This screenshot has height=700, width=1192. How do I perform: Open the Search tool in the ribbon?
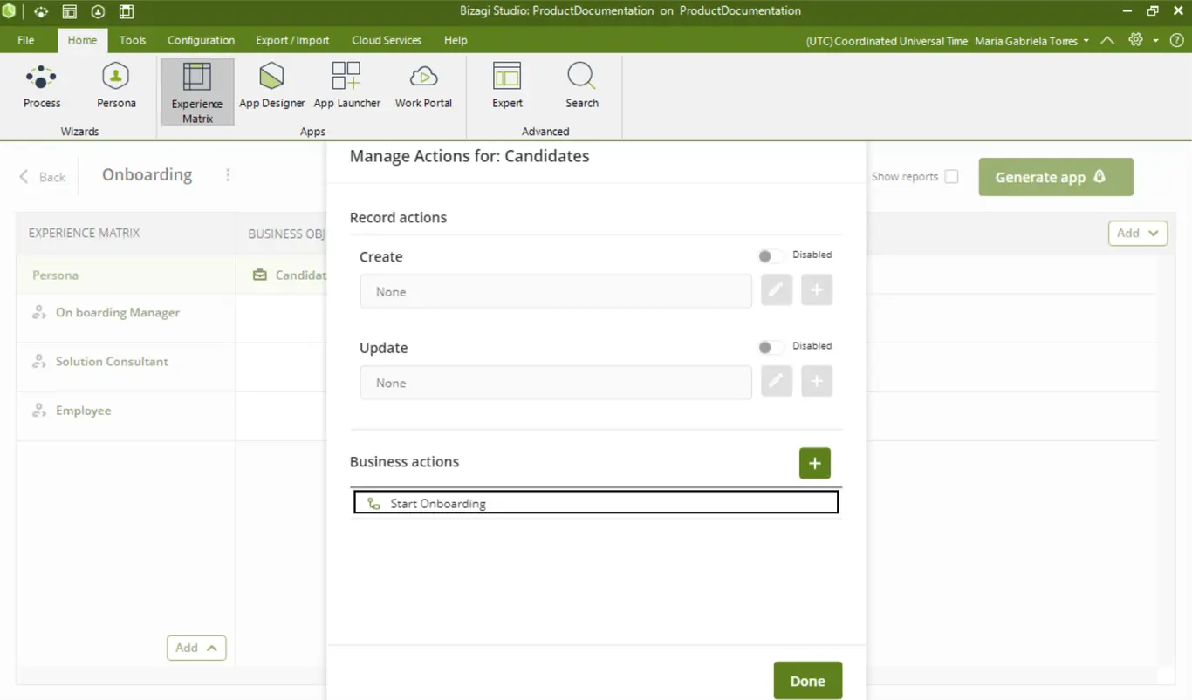click(x=581, y=86)
